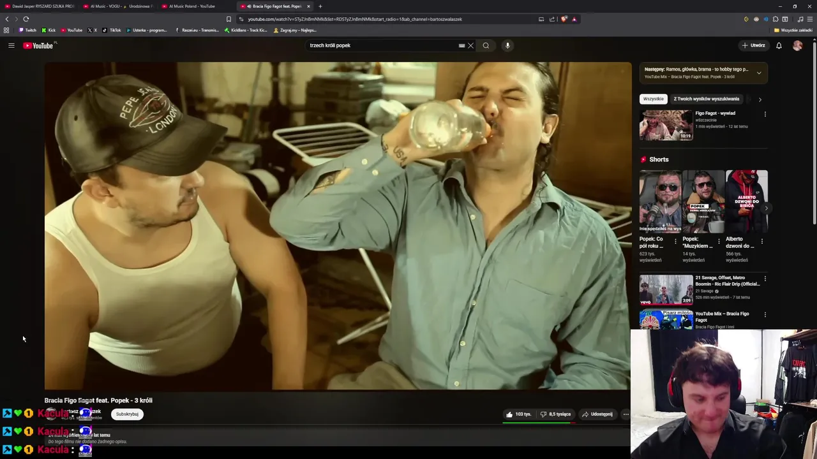This screenshot has width=817, height=459.
Task: Open Short 'Alberto dzwoni do'
Action: (x=746, y=201)
